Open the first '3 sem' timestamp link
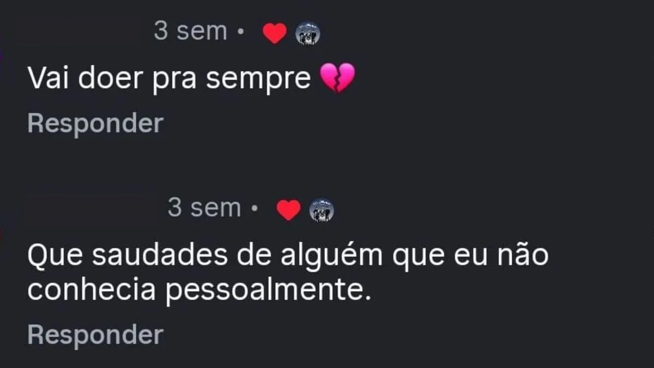The width and height of the screenshot is (654, 368). [x=191, y=30]
